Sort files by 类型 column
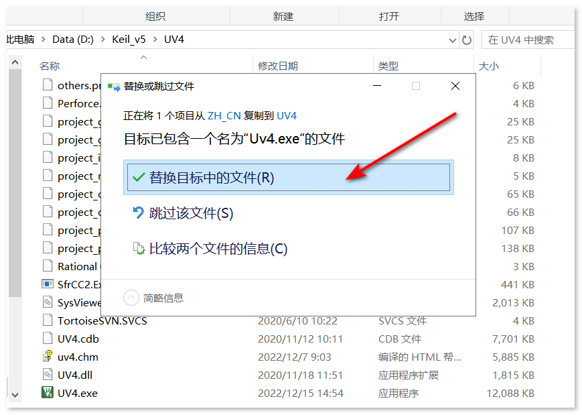The image size is (582, 415). tap(388, 66)
